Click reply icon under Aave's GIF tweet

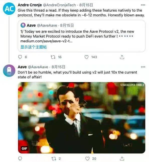(20, 158)
